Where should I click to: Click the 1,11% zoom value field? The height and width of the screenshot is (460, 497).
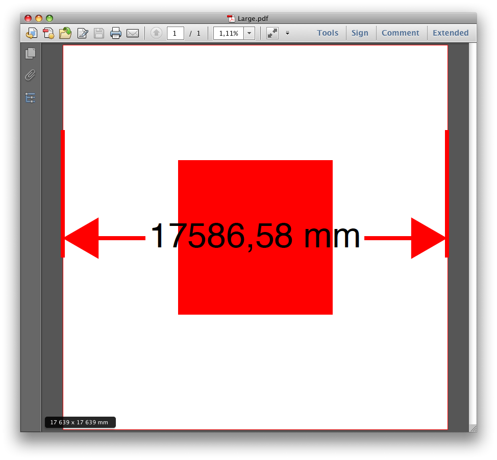tap(229, 33)
